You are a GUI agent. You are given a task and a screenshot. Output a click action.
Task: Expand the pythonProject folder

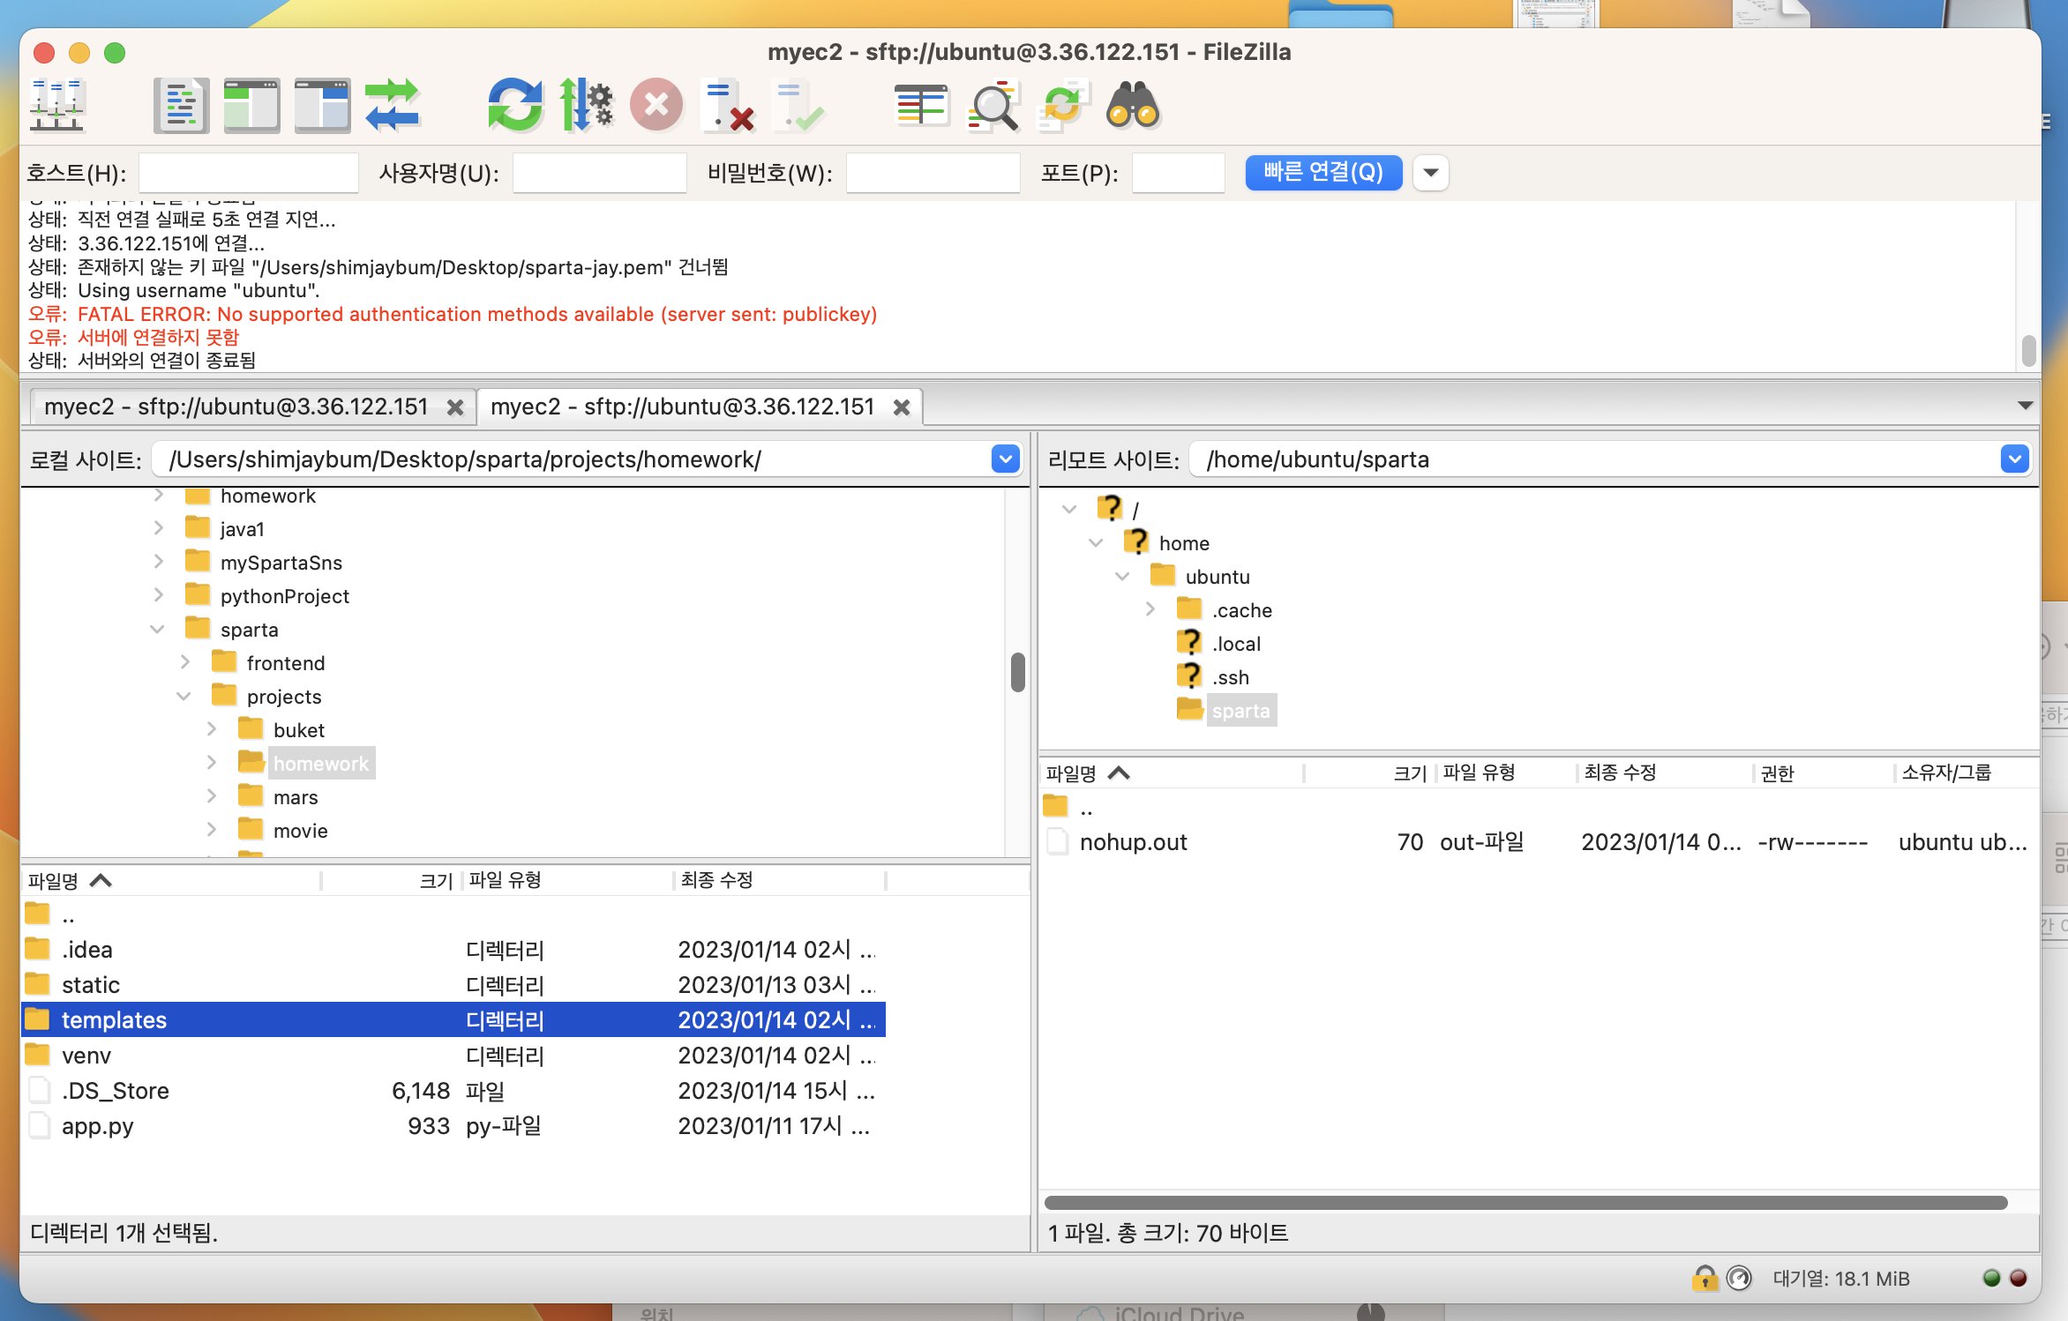coord(159,595)
